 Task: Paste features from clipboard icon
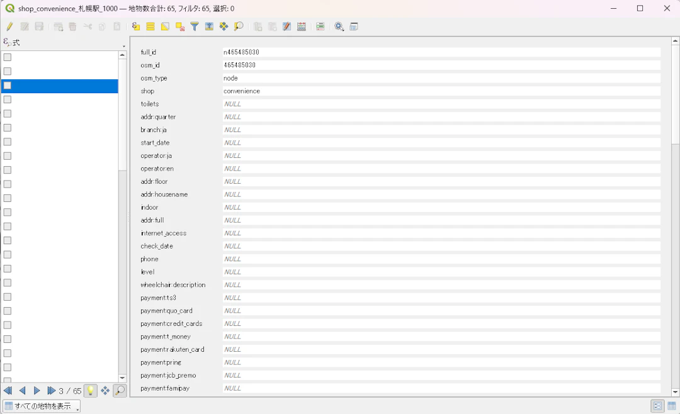[116, 26]
